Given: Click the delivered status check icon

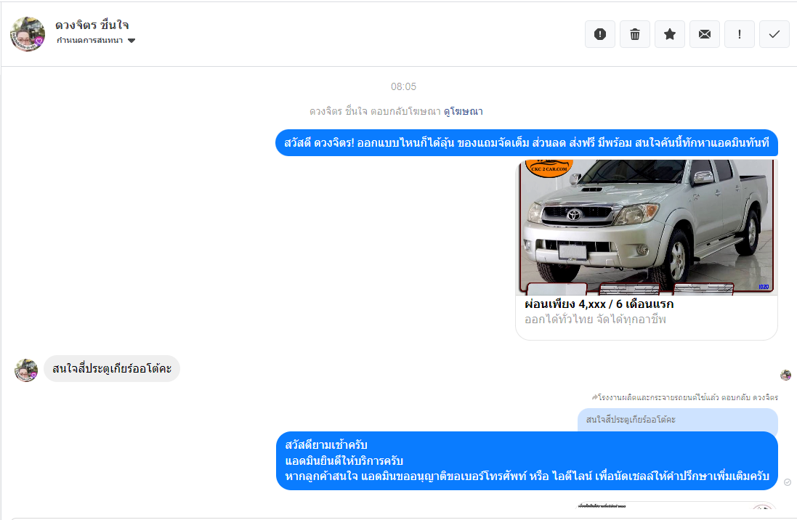Looking at the screenshot, I should (x=788, y=482).
